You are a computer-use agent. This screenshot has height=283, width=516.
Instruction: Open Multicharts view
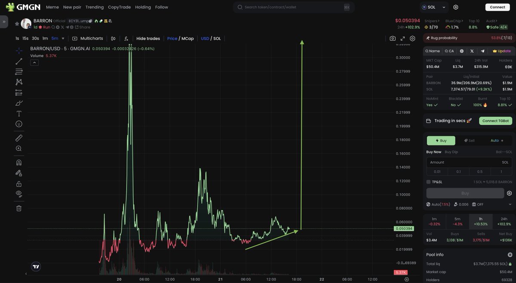pos(88,38)
